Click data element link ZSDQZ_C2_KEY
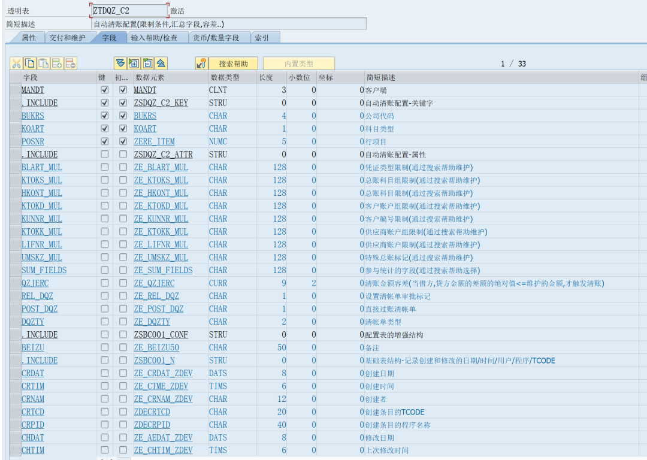This screenshot has width=647, height=460. 161,103
